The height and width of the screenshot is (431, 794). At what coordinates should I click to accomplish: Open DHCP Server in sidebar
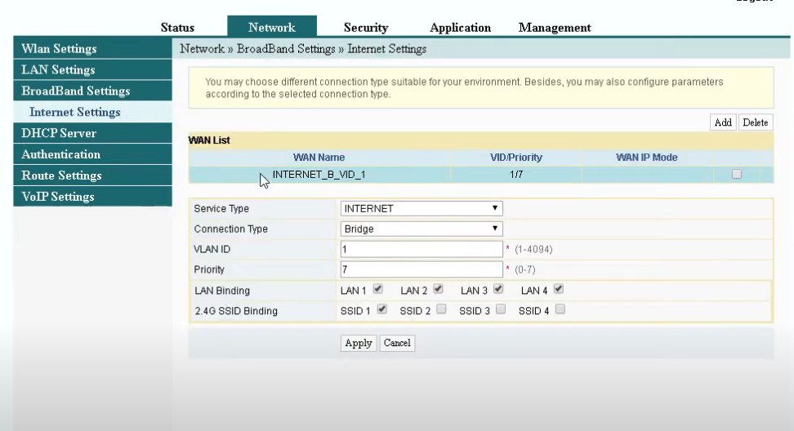point(92,133)
